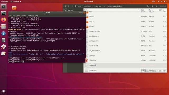This screenshot has height=95, width=169.
Task: Open the clock calendar showing Wed 16:41
Action: [89, 1]
